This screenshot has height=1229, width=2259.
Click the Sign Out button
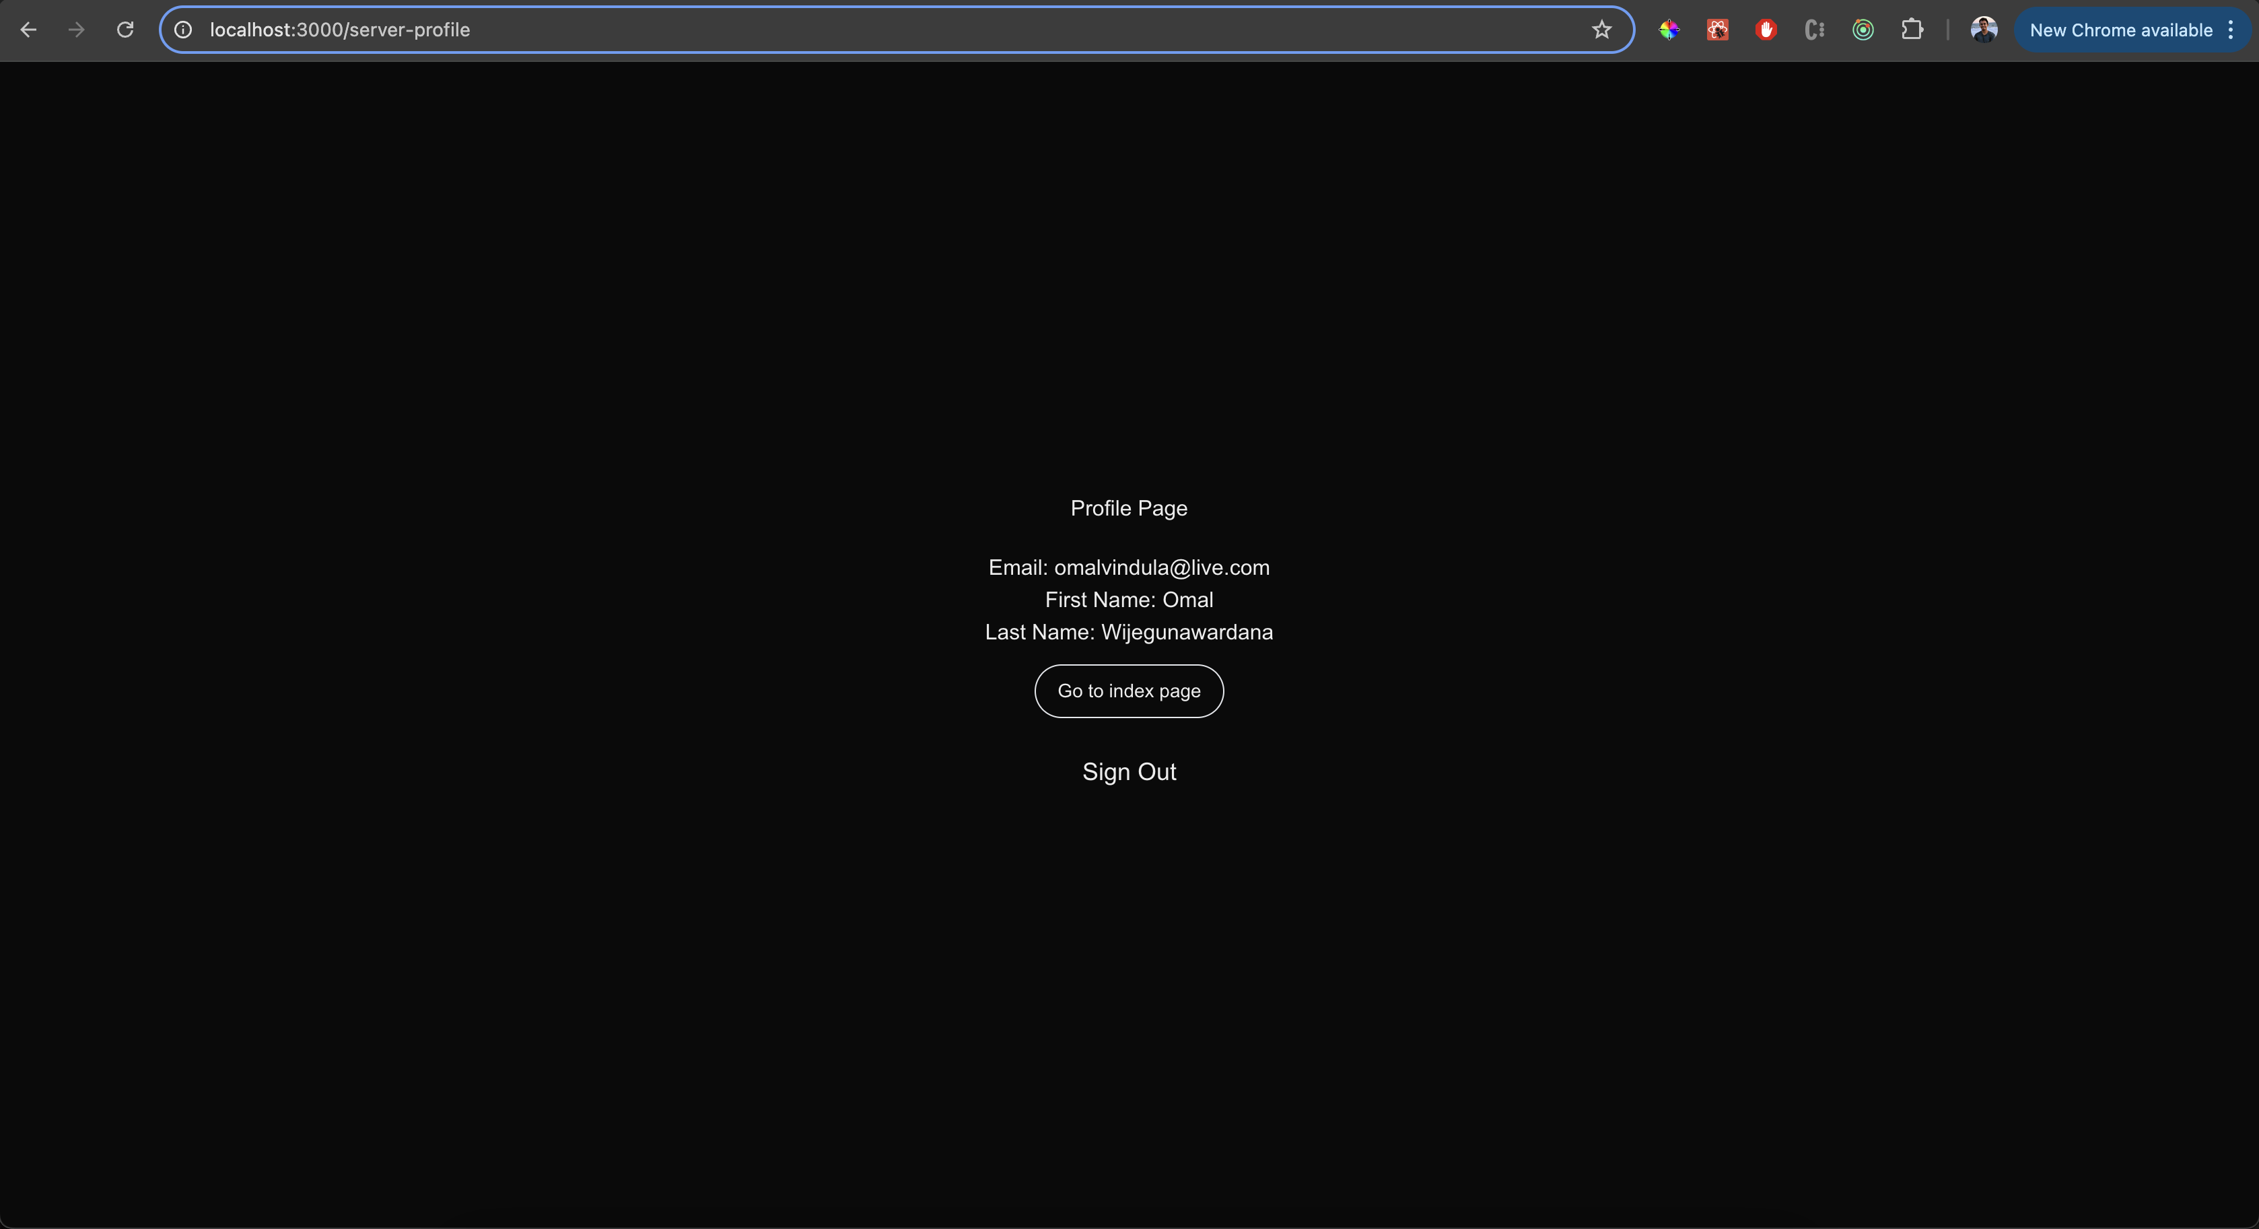[1129, 771]
